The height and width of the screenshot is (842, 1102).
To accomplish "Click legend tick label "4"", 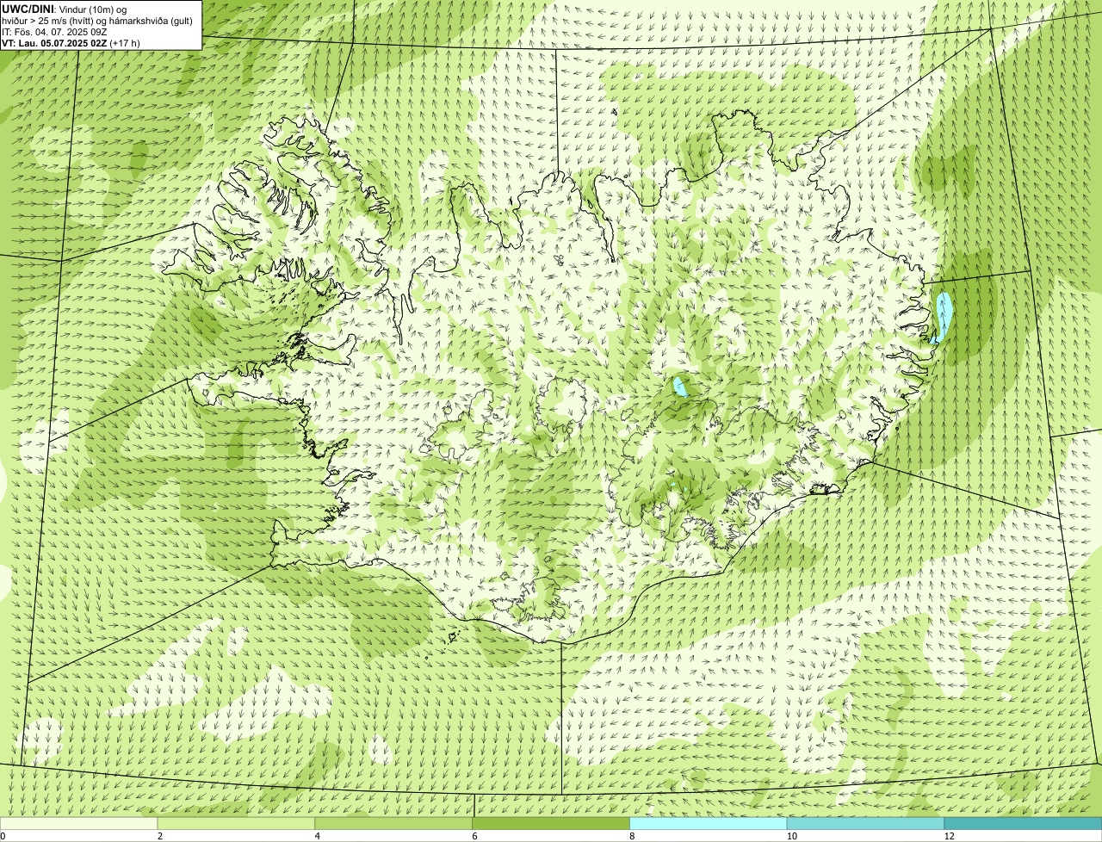I will (317, 836).
